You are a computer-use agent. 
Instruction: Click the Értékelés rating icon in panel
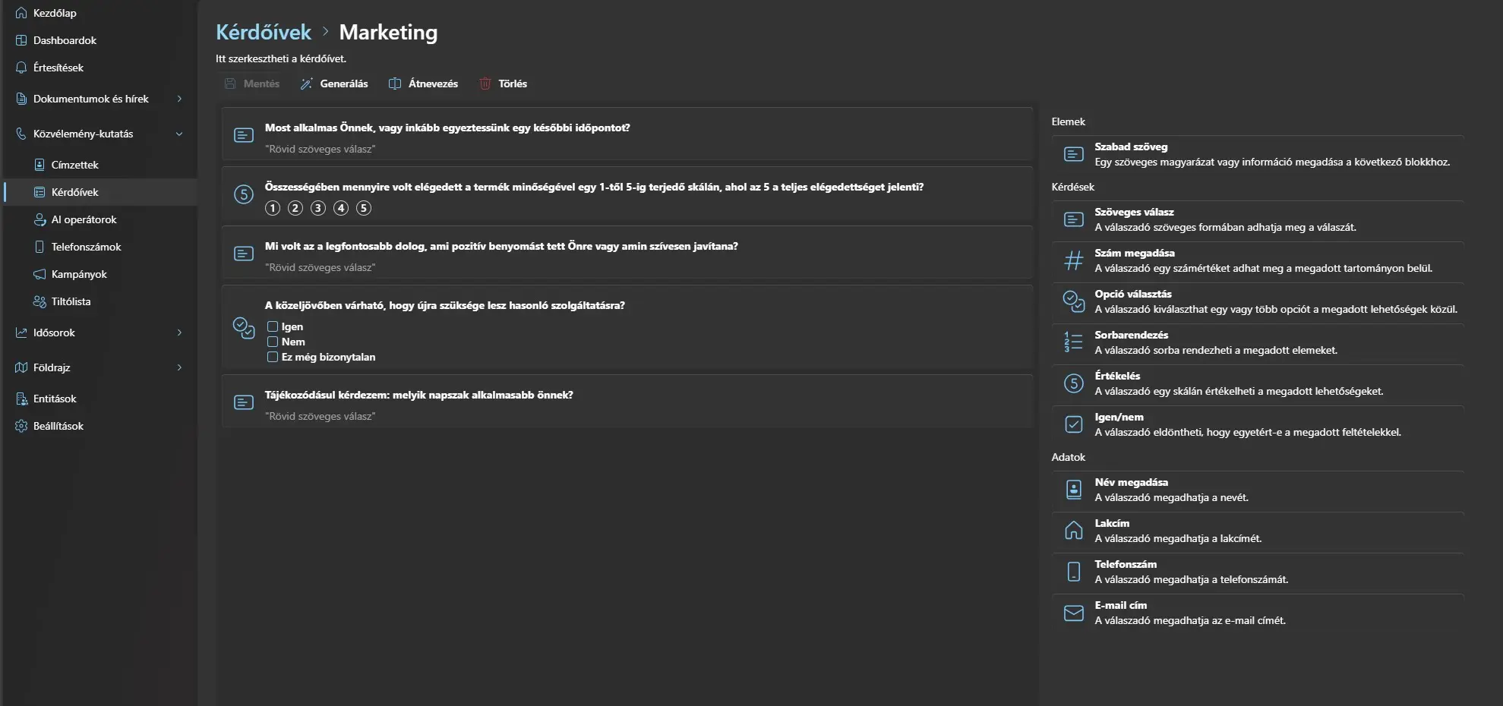pos(1073,383)
